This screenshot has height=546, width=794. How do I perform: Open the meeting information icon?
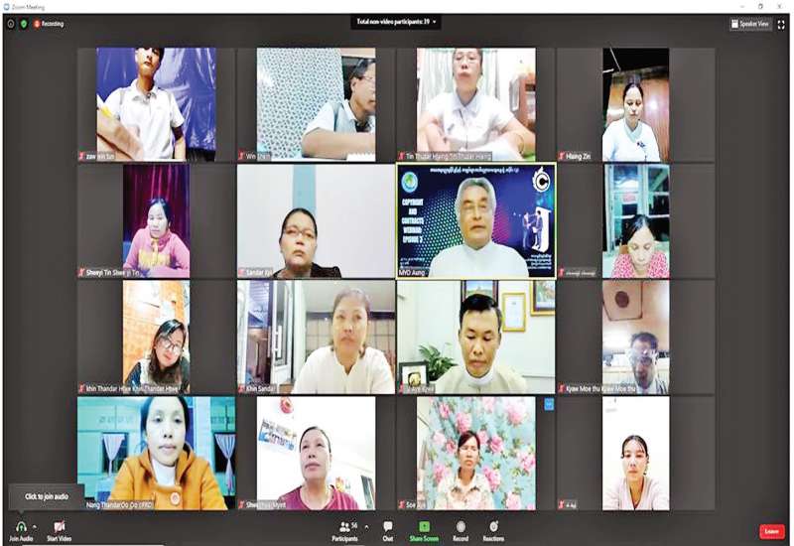pyautogui.click(x=11, y=23)
